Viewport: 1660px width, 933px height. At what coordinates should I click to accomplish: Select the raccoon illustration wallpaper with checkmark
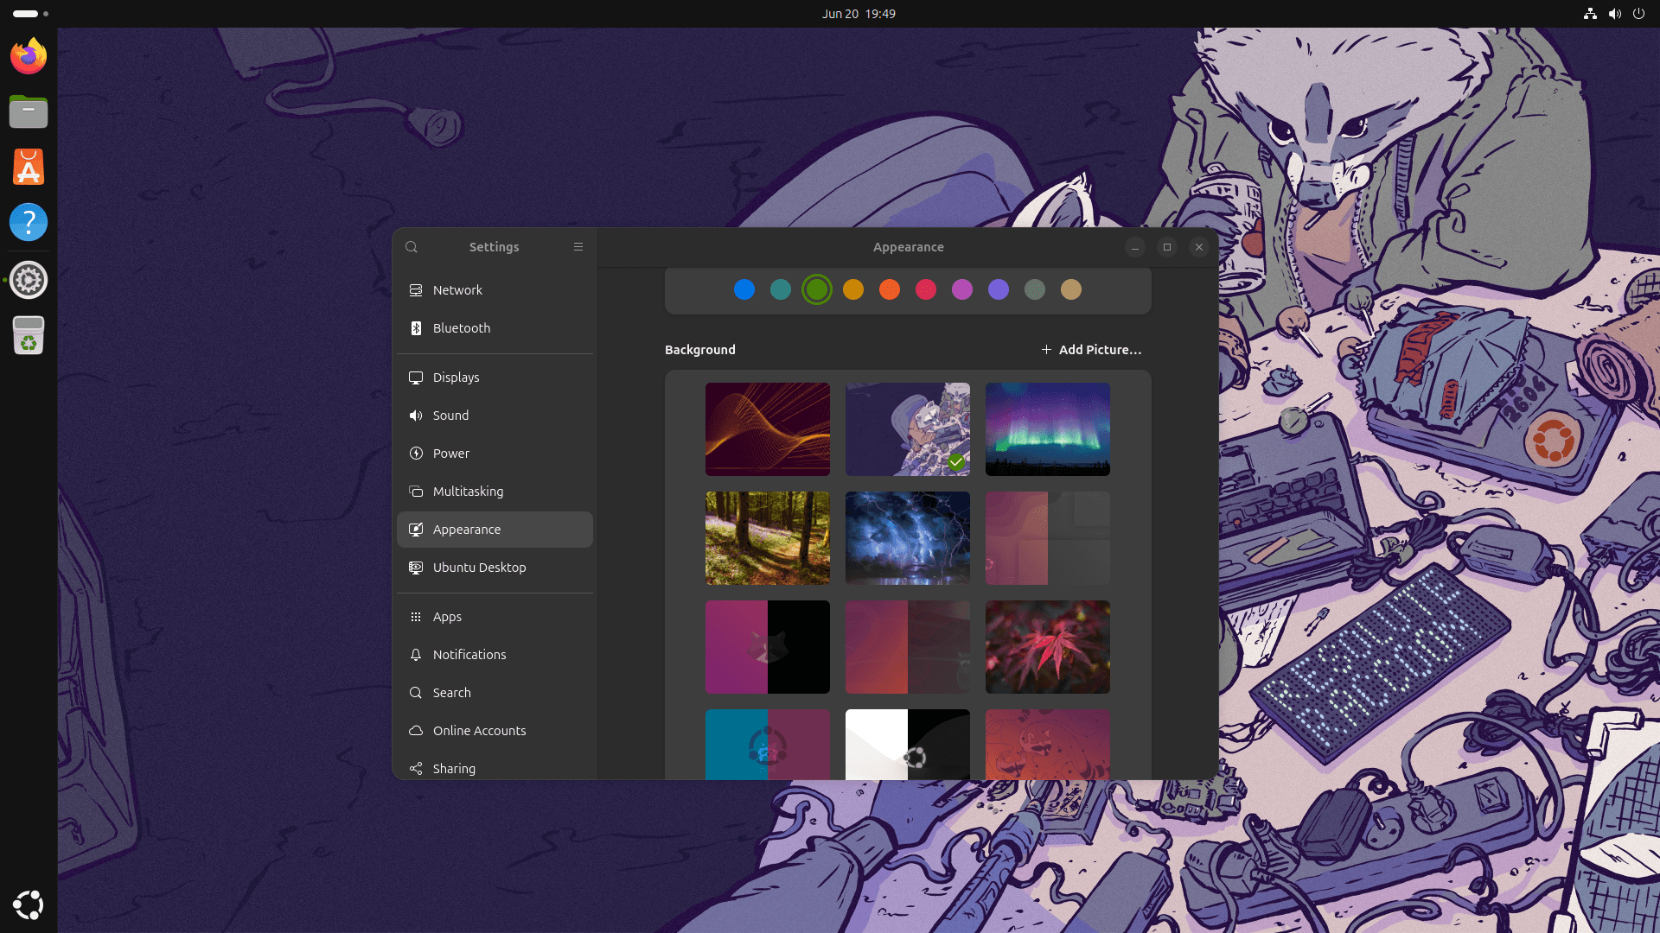908,429
